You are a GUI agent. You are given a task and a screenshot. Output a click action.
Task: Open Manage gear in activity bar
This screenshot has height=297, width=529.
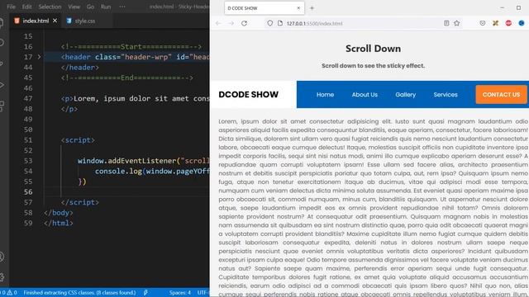click(x=2, y=277)
